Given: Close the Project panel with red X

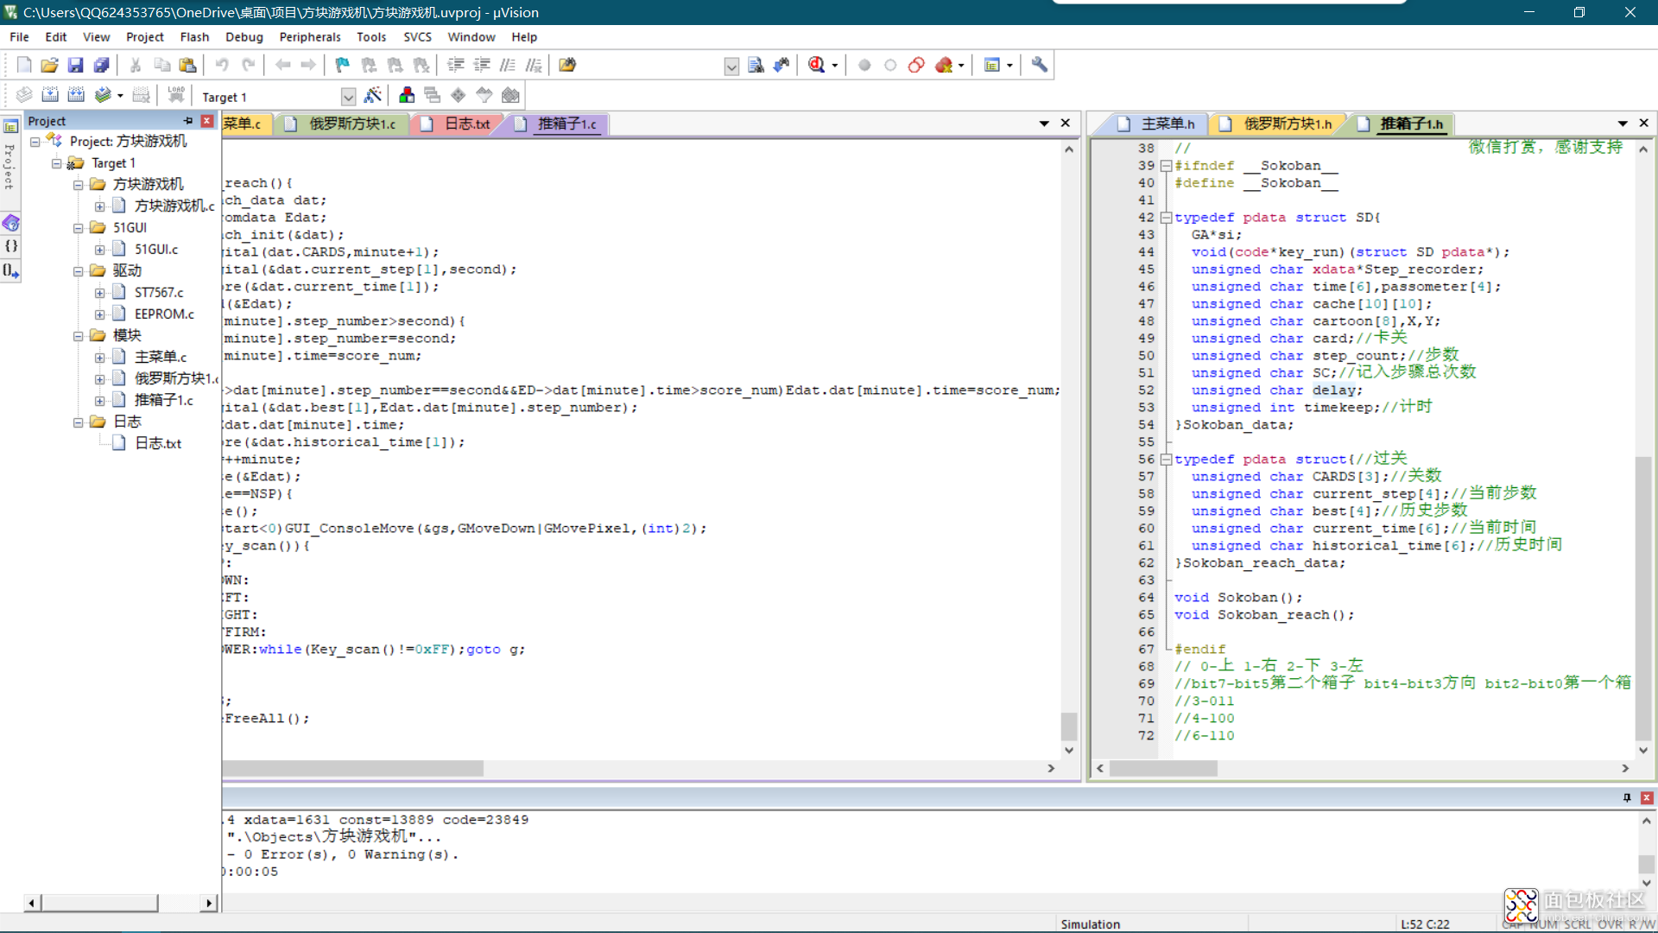Looking at the screenshot, I should point(207,121).
